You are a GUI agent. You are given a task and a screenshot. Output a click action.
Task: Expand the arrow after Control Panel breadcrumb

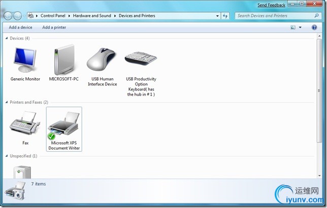pyautogui.click(x=69, y=16)
